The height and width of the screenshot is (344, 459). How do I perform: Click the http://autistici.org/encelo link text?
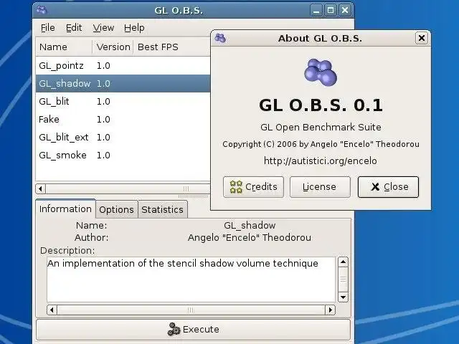click(321, 161)
